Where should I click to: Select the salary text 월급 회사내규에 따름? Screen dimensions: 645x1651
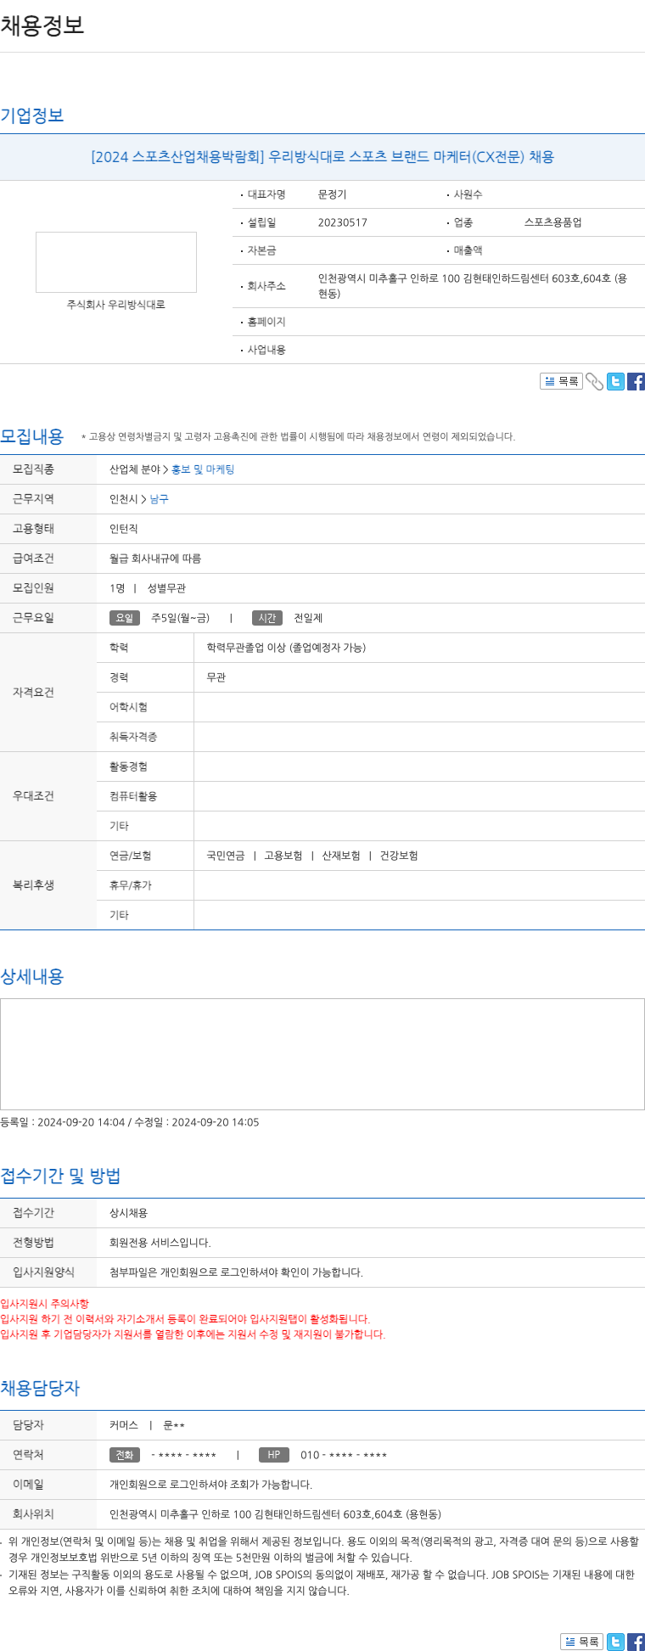(x=155, y=559)
